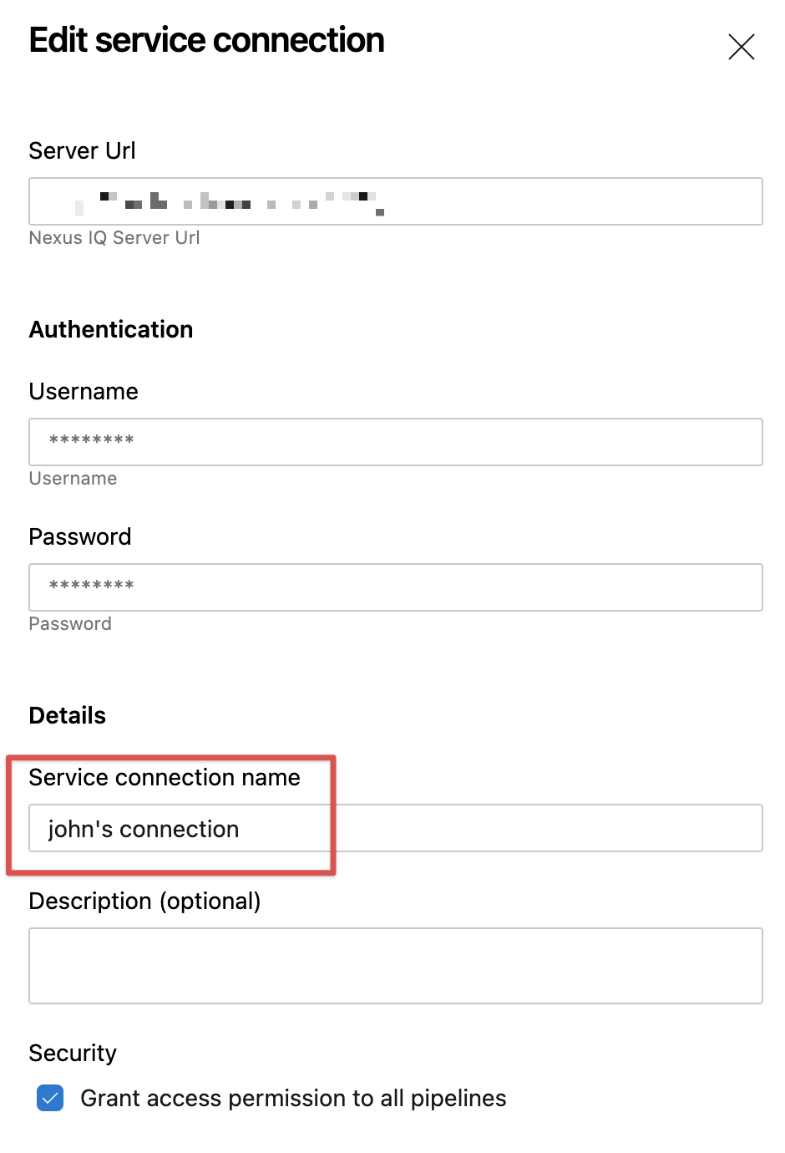This screenshot has width=785, height=1153.
Task: Click the gray 'Password' hint below the field
Action: [x=70, y=624]
